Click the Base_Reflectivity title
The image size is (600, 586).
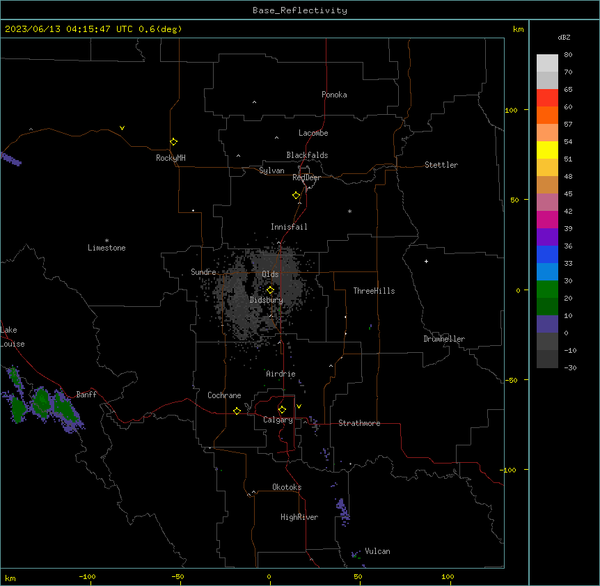(300, 10)
